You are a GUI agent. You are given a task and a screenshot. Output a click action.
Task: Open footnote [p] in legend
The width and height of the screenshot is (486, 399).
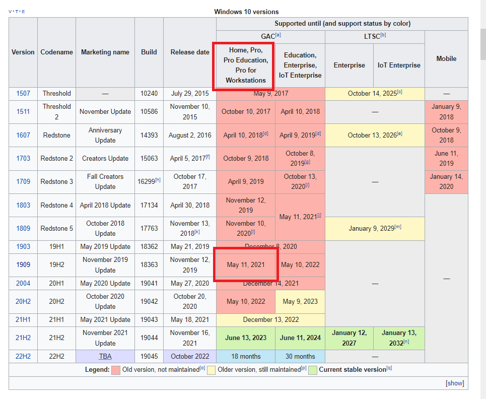point(304,368)
